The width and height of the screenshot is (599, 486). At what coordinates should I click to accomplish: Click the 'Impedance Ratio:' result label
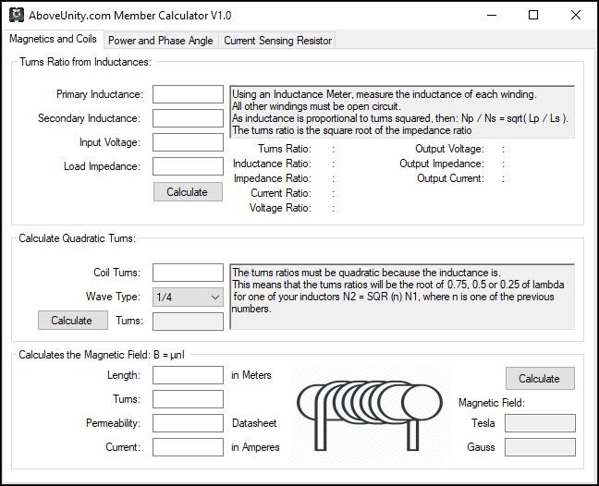tap(273, 178)
